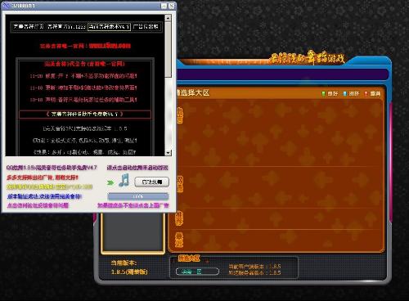Click the magenta forum feedback link

tap(38, 205)
